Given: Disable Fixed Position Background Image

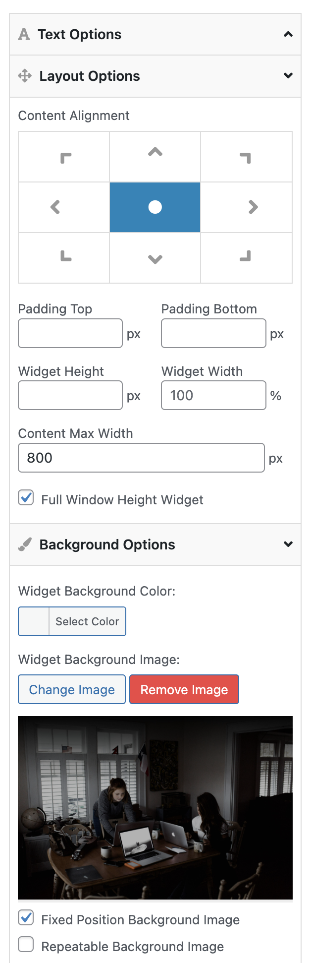Looking at the screenshot, I should click(26, 918).
